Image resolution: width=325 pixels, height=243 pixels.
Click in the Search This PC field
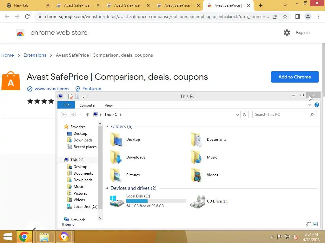282,115
